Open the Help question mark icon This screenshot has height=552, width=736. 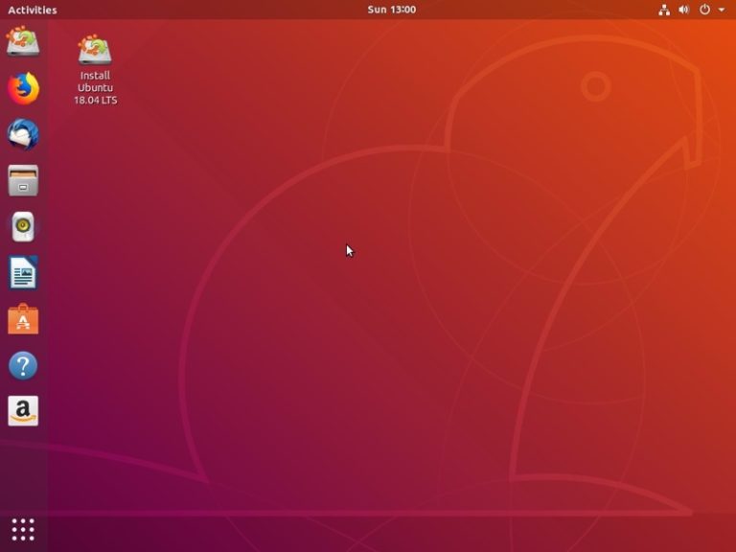click(23, 365)
